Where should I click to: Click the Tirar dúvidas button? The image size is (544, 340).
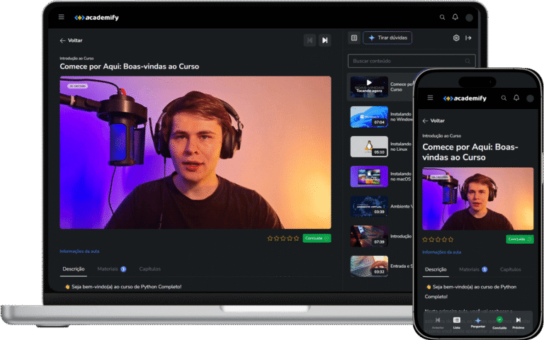tap(387, 38)
